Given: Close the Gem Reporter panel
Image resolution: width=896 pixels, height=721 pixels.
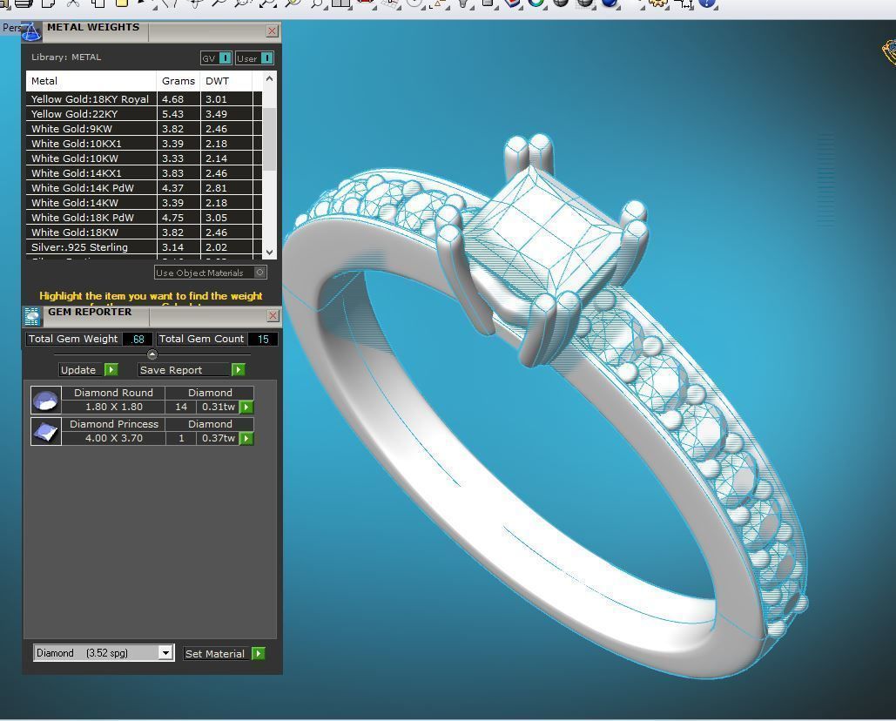Looking at the screenshot, I should pyautogui.click(x=273, y=315).
